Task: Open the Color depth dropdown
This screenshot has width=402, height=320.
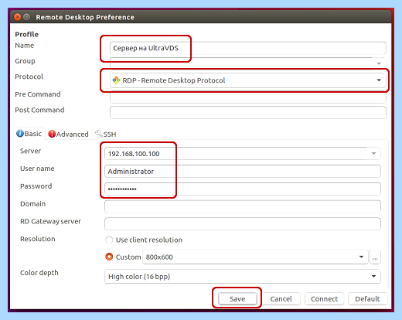Action: pos(243,277)
